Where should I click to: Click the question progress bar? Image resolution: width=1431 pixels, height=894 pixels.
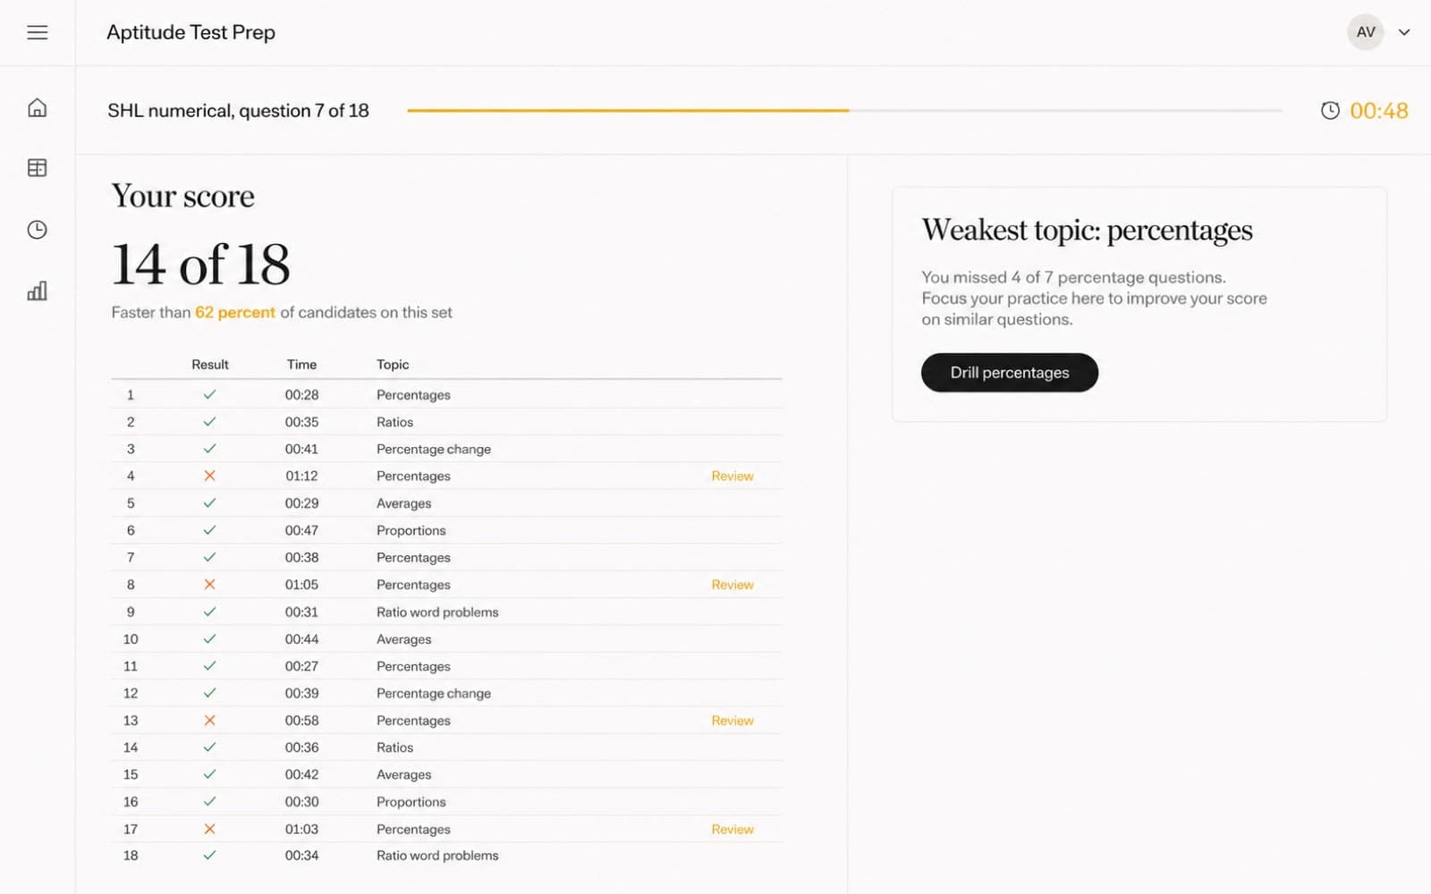(x=844, y=111)
